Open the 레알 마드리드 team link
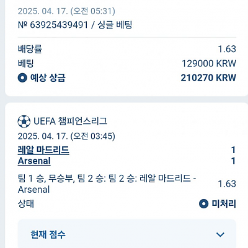This screenshot has width=248, height=248. click(43, 150)
